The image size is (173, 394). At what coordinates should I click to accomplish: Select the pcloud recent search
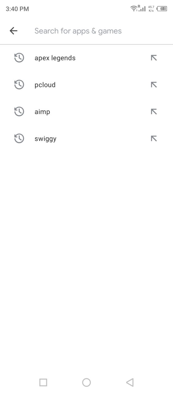86,85
